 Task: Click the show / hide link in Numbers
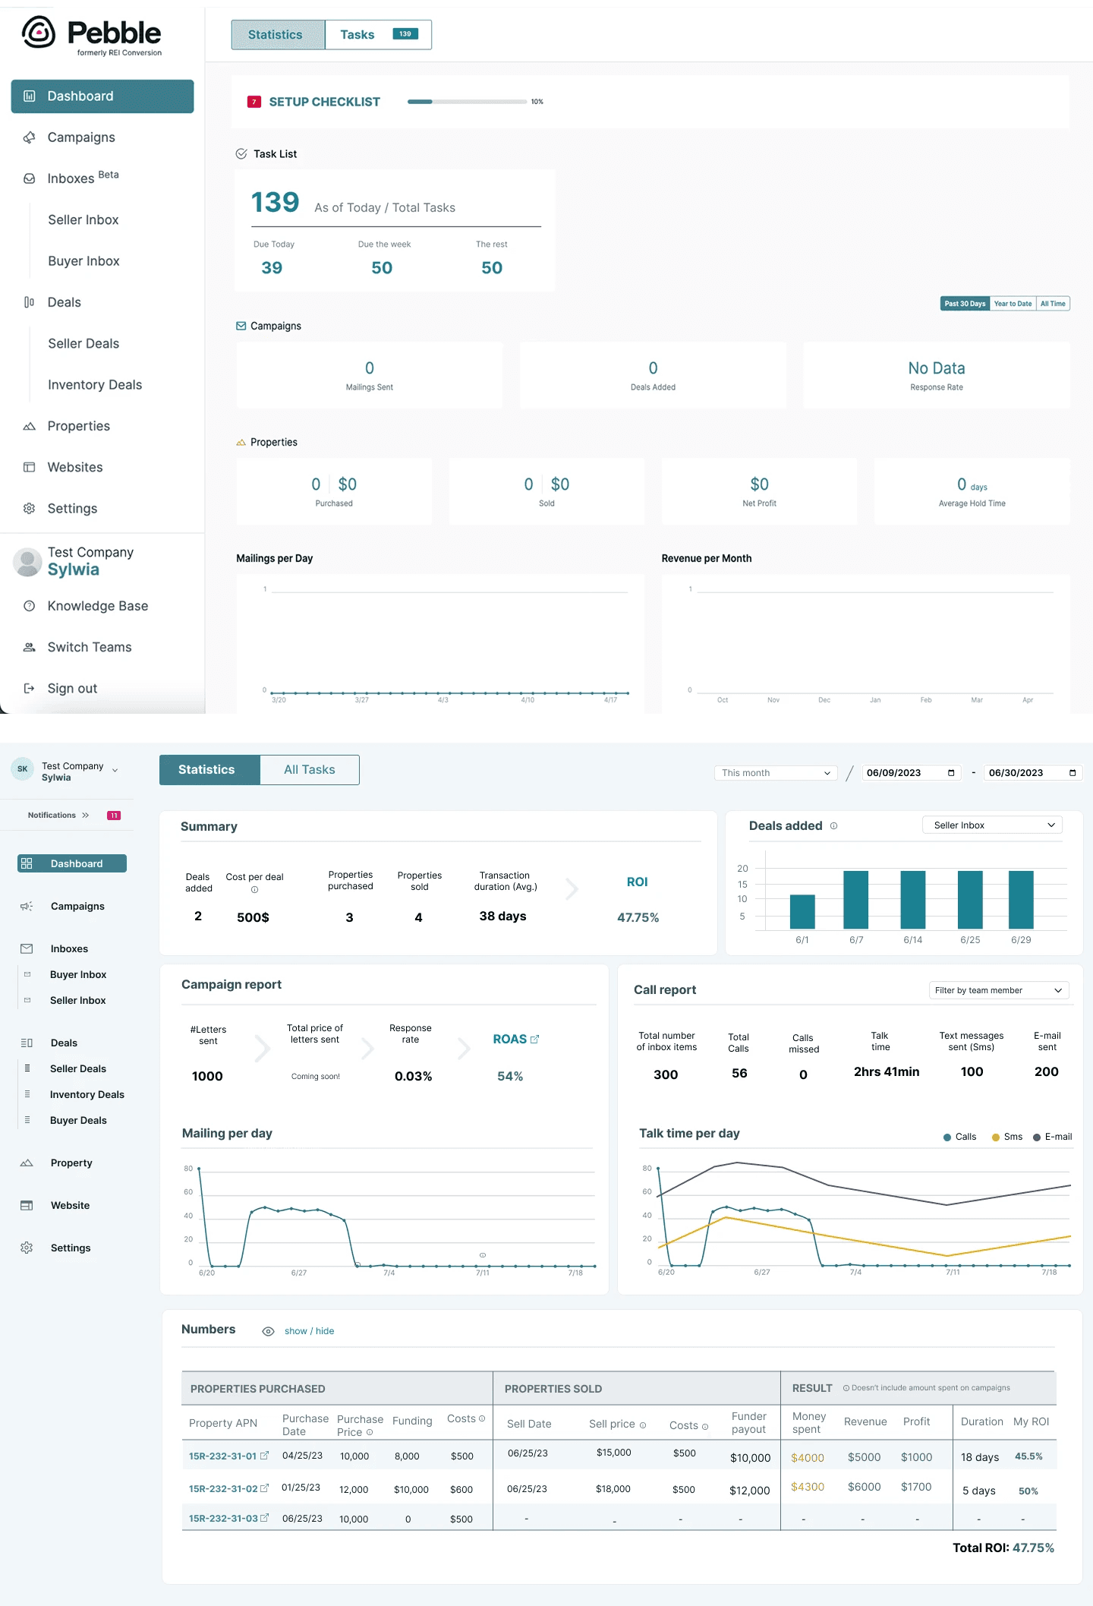[309, 1331]
